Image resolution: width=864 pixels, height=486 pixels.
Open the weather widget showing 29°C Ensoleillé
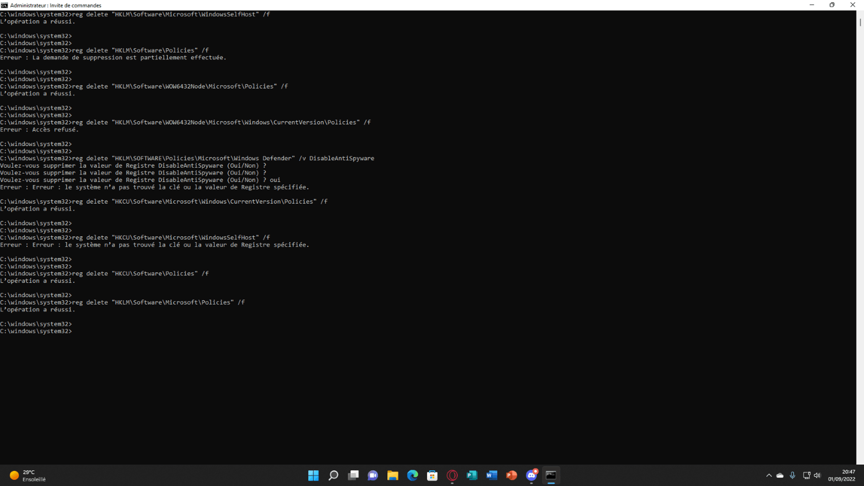click(28, 475)
